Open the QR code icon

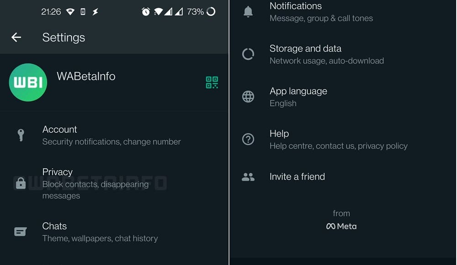pyautogui.click(x=212, y=83)
